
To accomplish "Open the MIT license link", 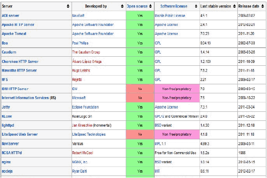I will click(157, 171).
